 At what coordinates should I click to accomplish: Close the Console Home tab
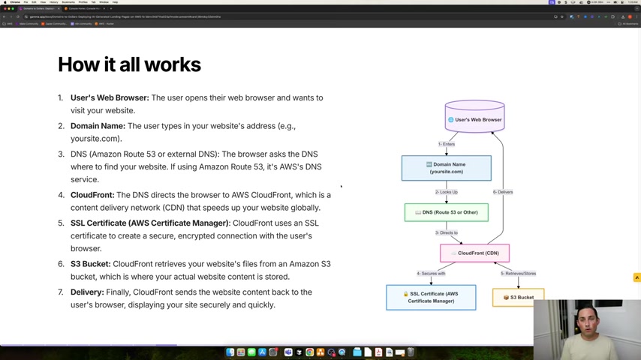(104, 8)
